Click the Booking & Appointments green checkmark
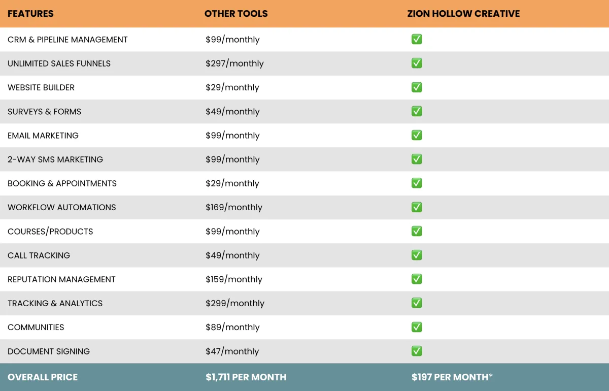Image resolution: width=609 pixels, height=391 pixels. point(417,183)
